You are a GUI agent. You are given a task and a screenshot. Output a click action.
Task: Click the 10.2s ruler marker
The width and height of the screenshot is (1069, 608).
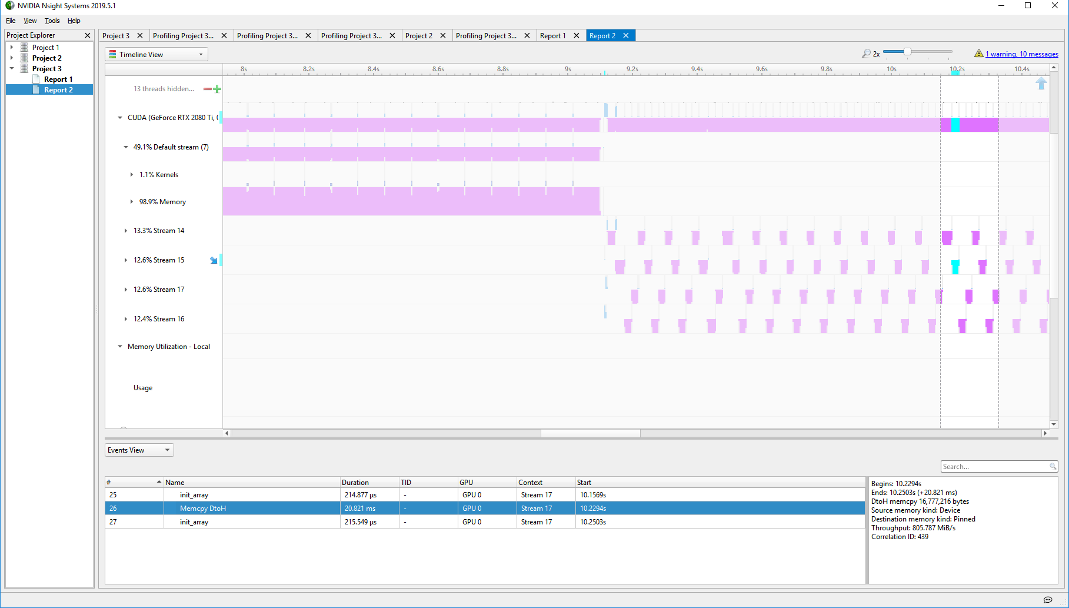[x=957, y=69]
